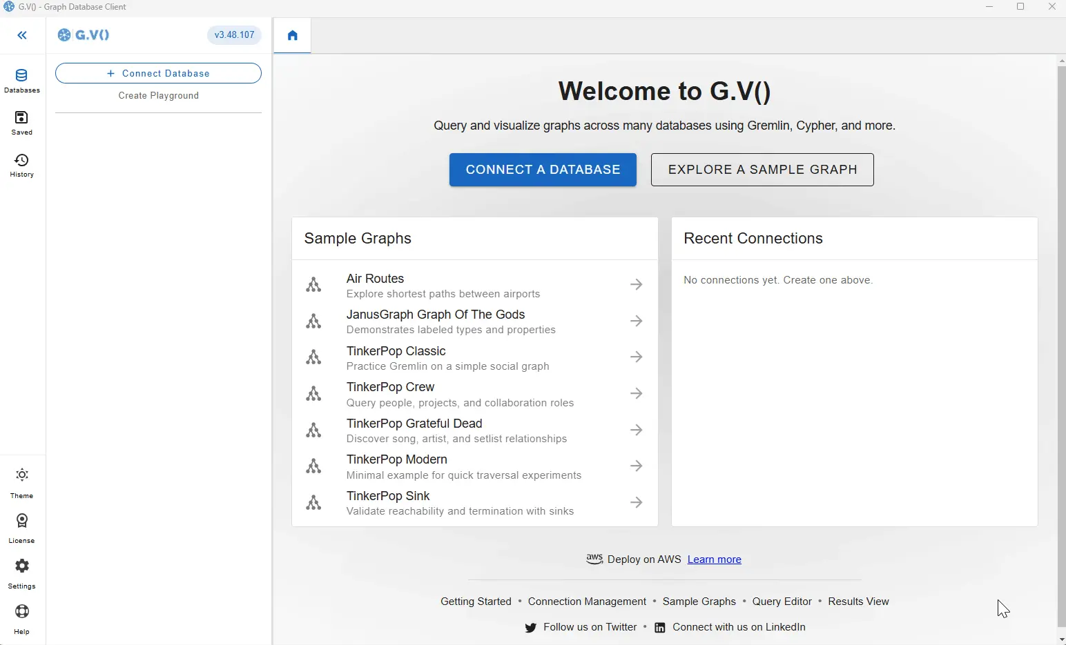The image size is (1066, 645).
Task: Select the Home tab
Action: (292, 35)
